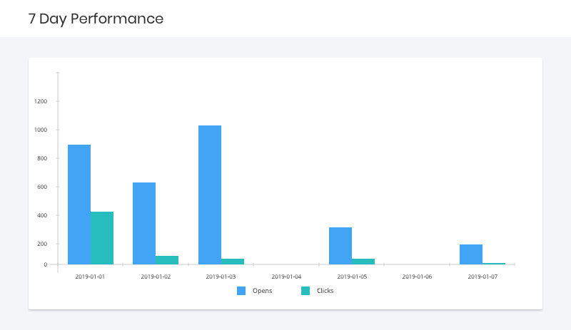Click the 2019-01-07 x-axis date label
The width and height of the screenshot is (571, 330).
point(482,277)
